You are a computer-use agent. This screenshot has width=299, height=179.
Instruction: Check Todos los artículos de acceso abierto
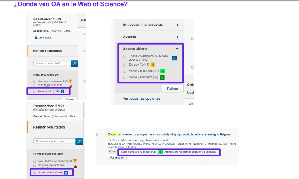point(124,57)
